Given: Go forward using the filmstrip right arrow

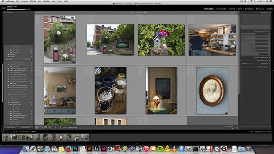Looking at the screenshot, I should coord(17,132).
